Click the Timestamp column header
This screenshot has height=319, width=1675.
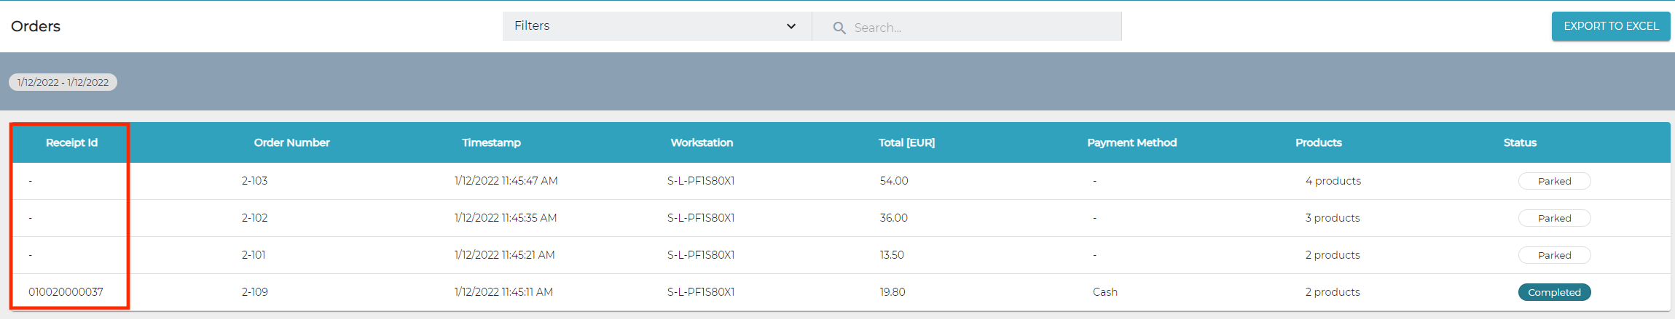pyautogui.click(x=491, y=142)
